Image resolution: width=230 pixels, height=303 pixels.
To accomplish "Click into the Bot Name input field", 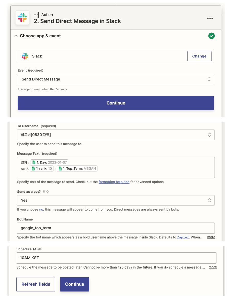I will pyautogui.click(x=116, y=228).
